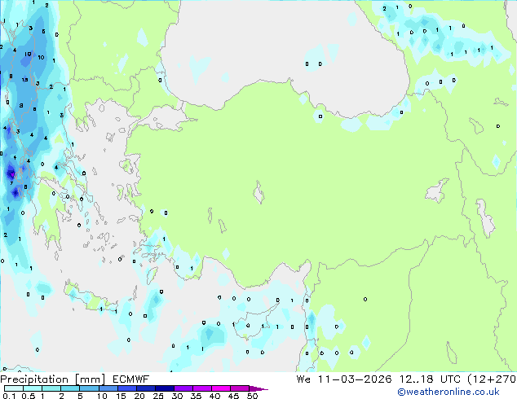Screen dimensions: 517x399
Task: Click the 20–25 mm legend color swatch
Action: [146, 388]
